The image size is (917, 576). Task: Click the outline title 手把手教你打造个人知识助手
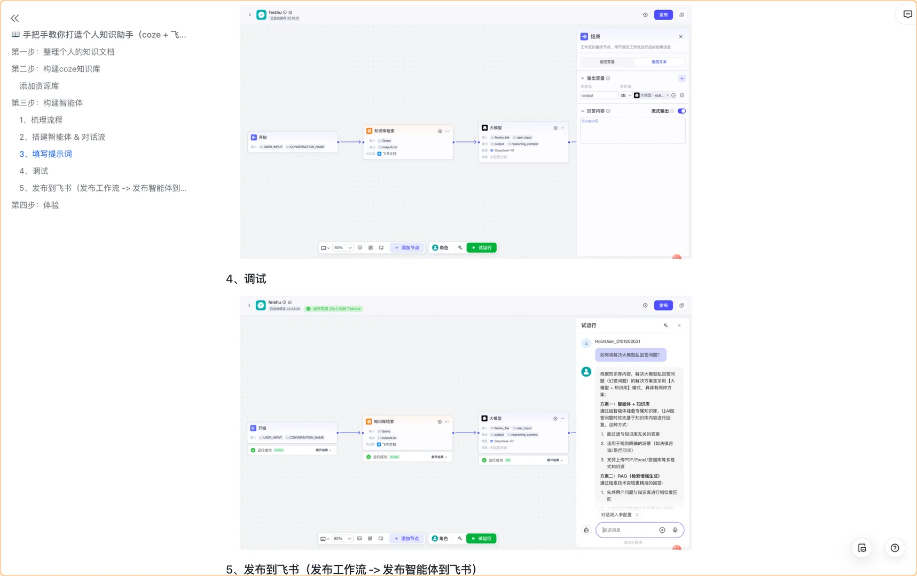[99, 35]
